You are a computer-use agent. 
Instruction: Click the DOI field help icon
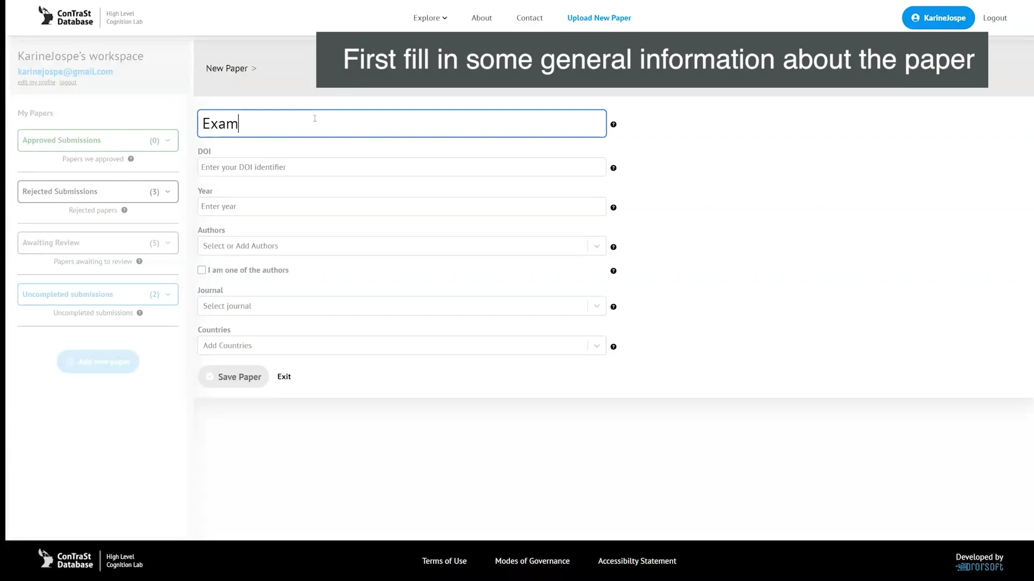tap(614, 168)
